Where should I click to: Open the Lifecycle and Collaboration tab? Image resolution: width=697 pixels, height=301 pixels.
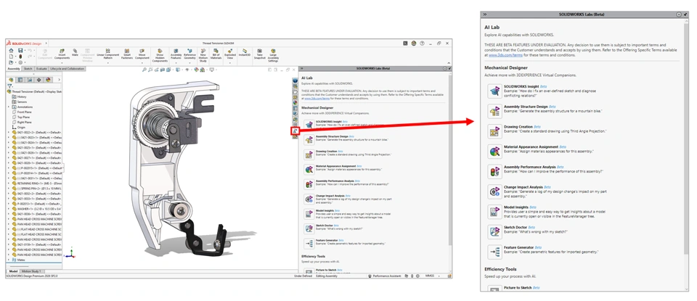[67, 69]
